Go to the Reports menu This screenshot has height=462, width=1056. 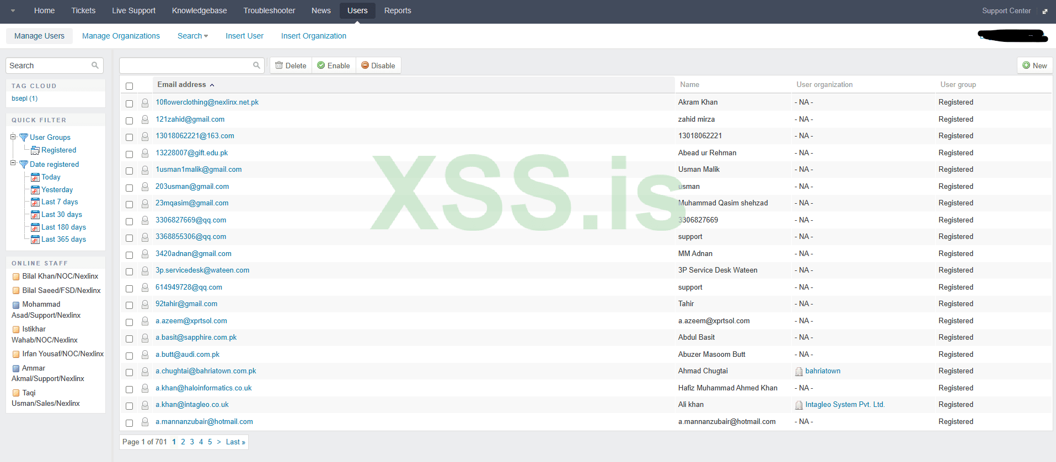click(x=398, y=10)
